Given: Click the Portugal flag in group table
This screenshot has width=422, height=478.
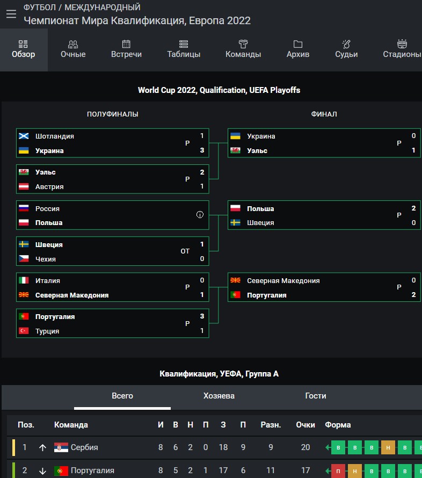Looking at the screenshot, I should point(61,470).
